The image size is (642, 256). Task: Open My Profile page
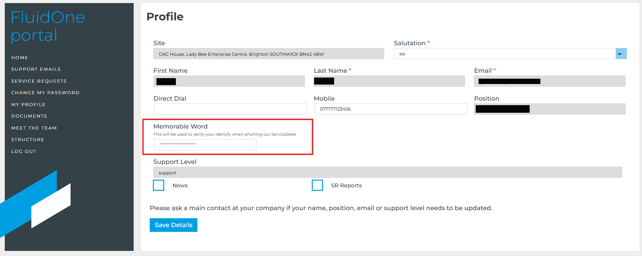click(28, 105)
